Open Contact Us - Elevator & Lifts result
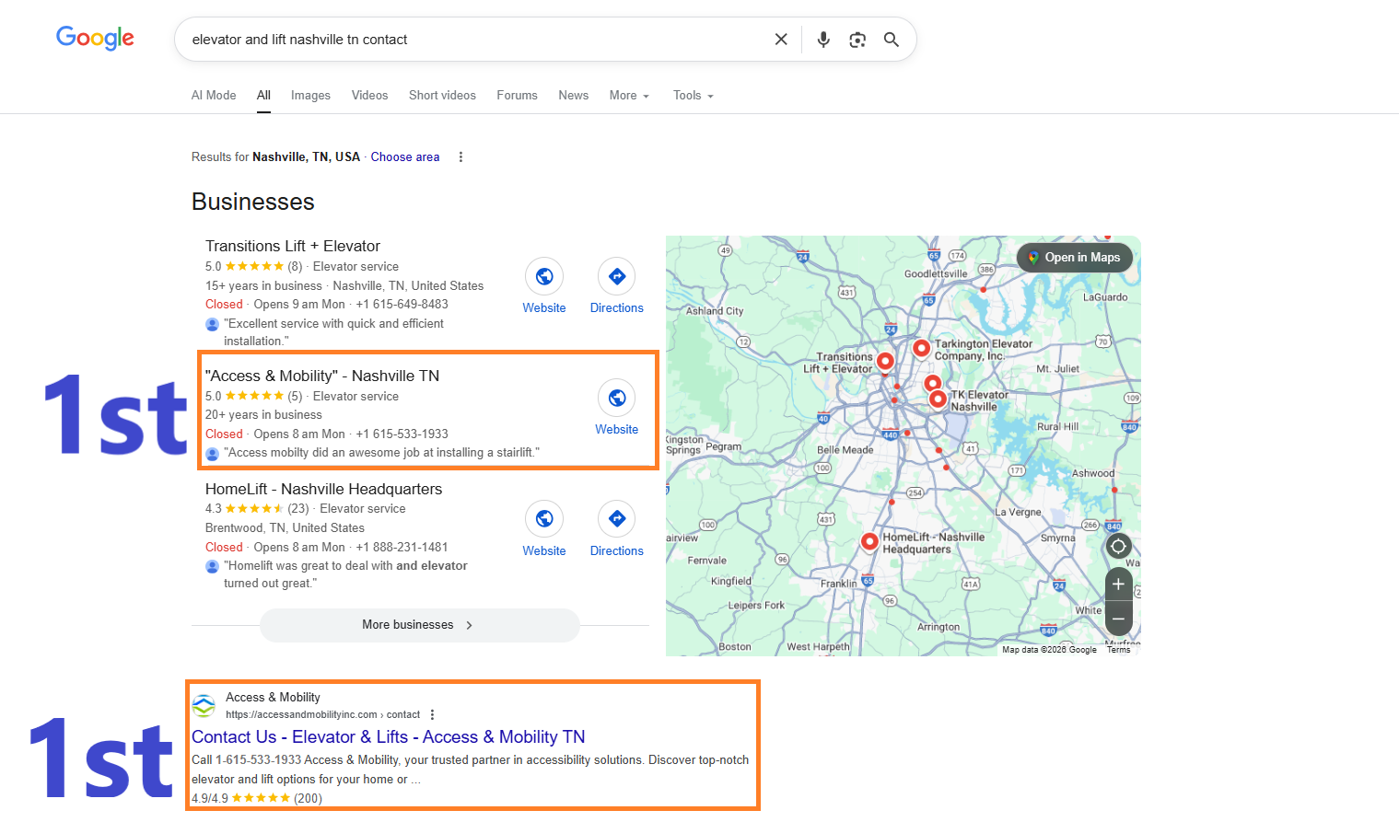1399x822 pixels. 389,737
